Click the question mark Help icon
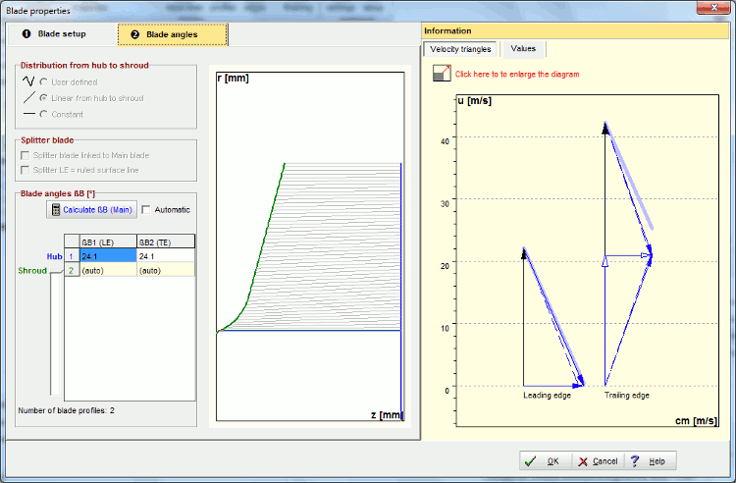The width and height of the screenshot is (736, 483). pos(635,461)
